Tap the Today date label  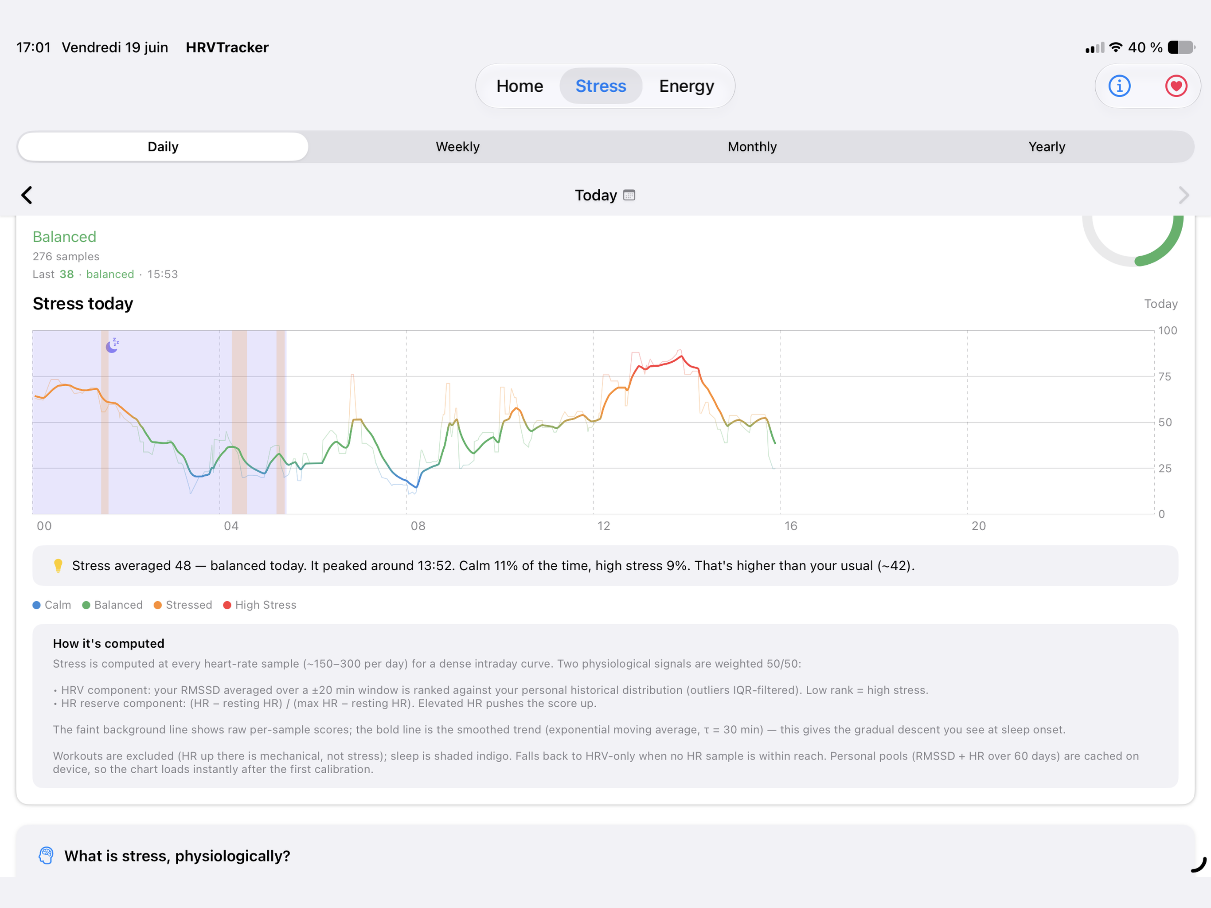596,195
